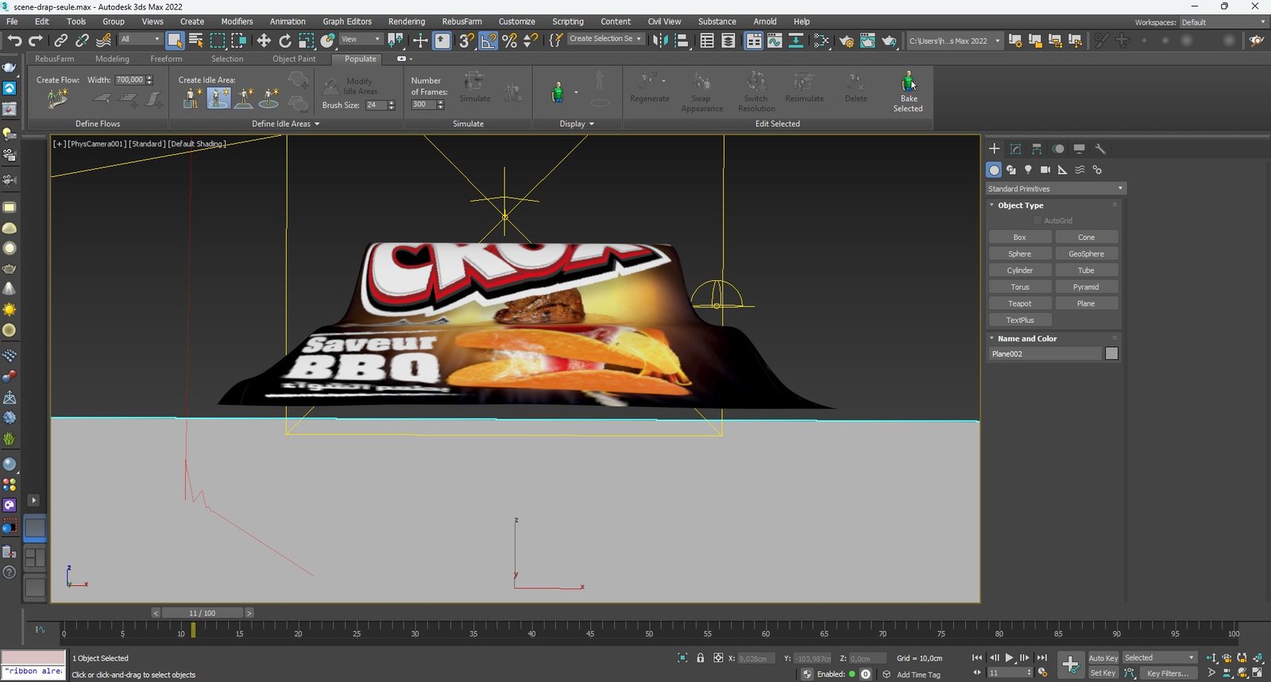Select the Move transform tool
Screen dimensions: 1271x682
coord(264,40)
